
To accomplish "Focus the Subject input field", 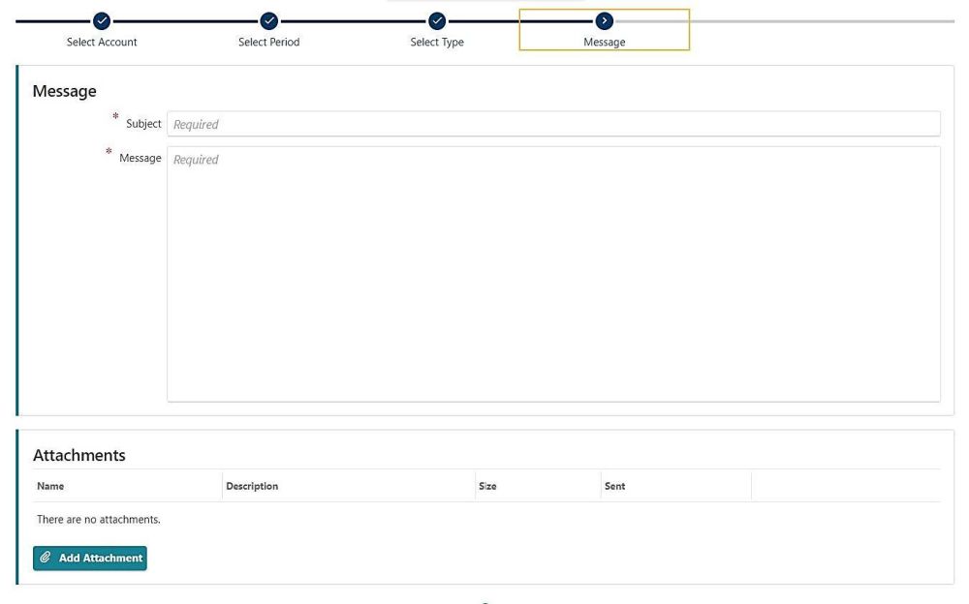I will coord(552,124).
